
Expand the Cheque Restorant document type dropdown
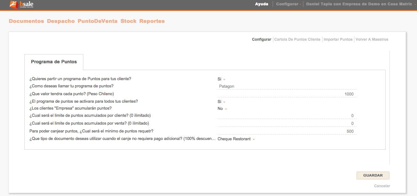[236, 139]
